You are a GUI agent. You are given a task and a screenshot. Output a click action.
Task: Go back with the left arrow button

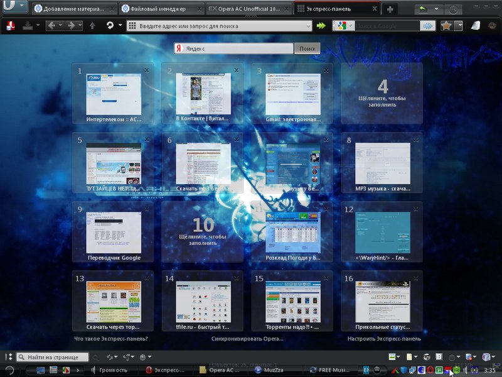[51, 26]
